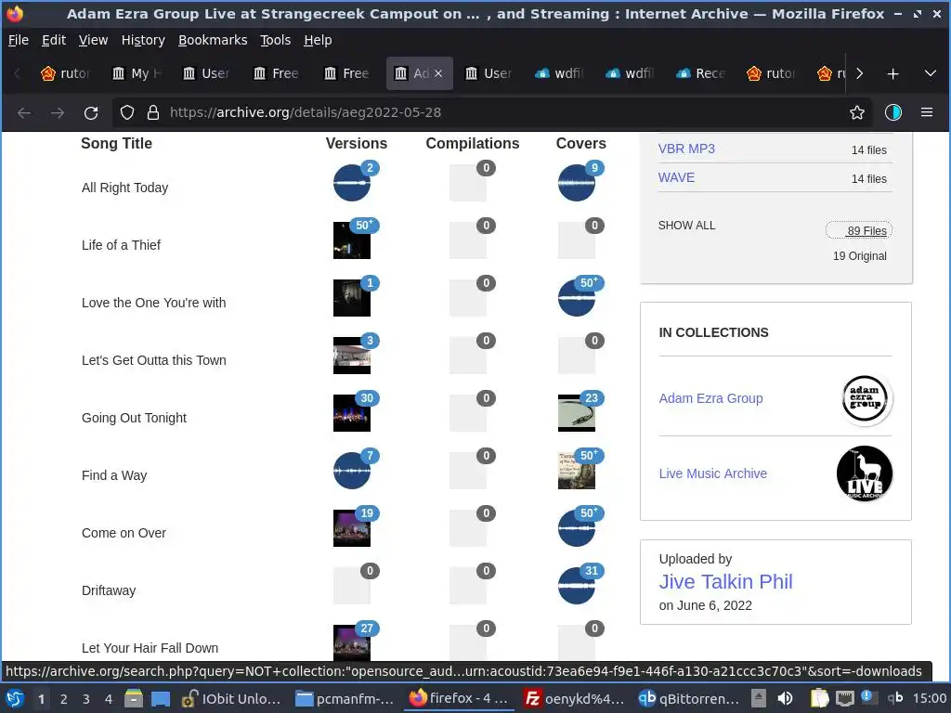The image size is (951, 713).
Task: Close the active Internet Archive tab
Action: pyautogui.click(x=438, y=74)
